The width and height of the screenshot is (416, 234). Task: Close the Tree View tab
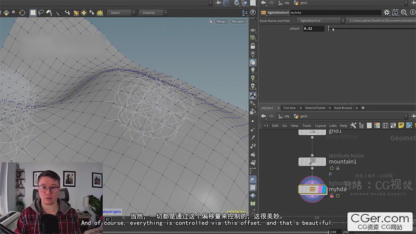[x=301, y=108]
